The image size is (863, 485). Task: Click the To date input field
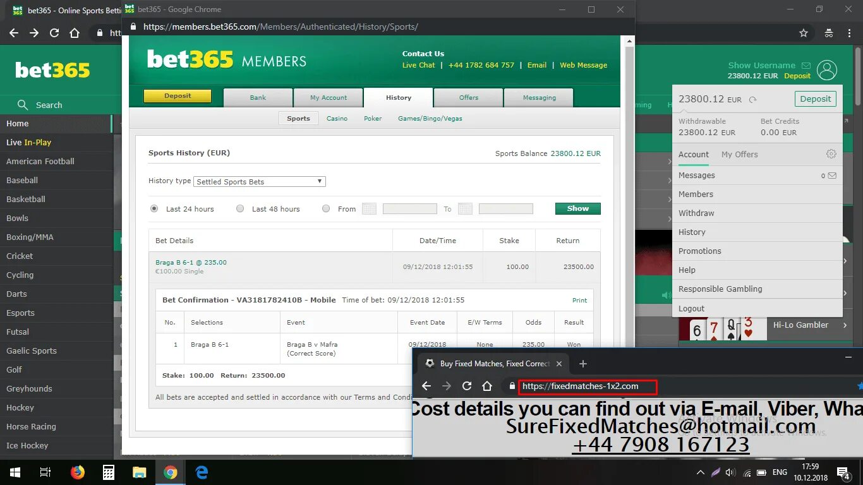(x=505, y=208)
